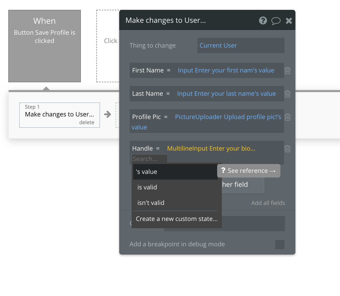340x296 pixels.
Task: Choose Create a new custom state
Action: [x=176, y=219]
